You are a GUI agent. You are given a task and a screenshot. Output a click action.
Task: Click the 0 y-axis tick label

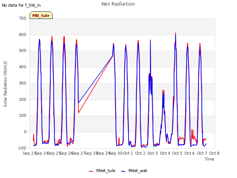tap(25, 132)
